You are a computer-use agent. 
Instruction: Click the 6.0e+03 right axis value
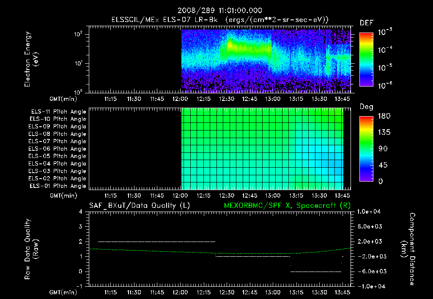pos(370,227)
